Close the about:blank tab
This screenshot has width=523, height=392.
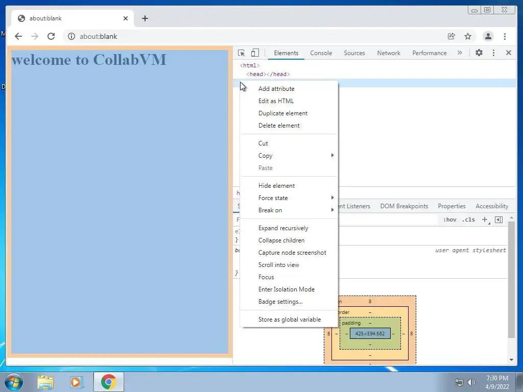(x=126, y=18)
